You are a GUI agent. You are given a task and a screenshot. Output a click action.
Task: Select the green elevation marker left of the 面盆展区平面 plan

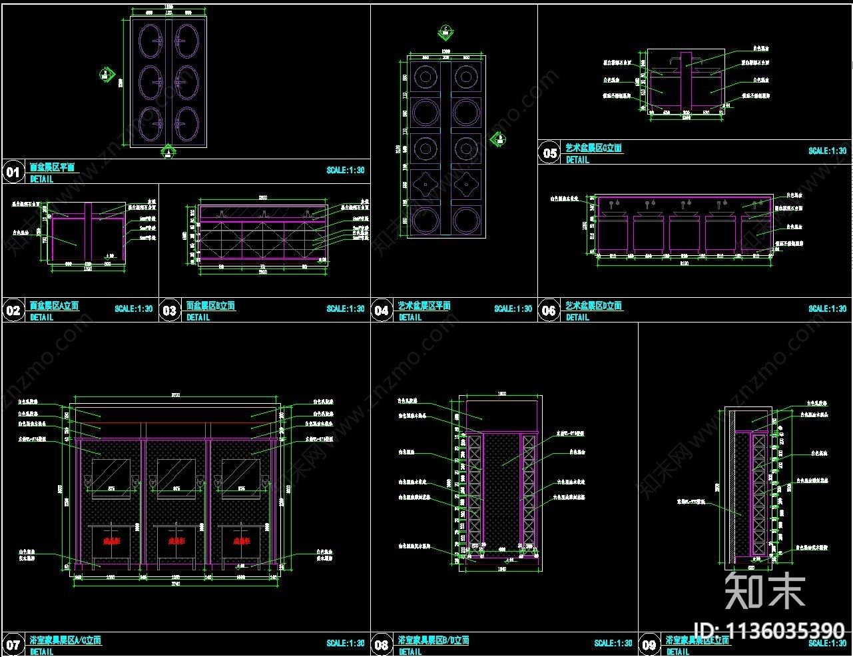[x=107, y=75]
